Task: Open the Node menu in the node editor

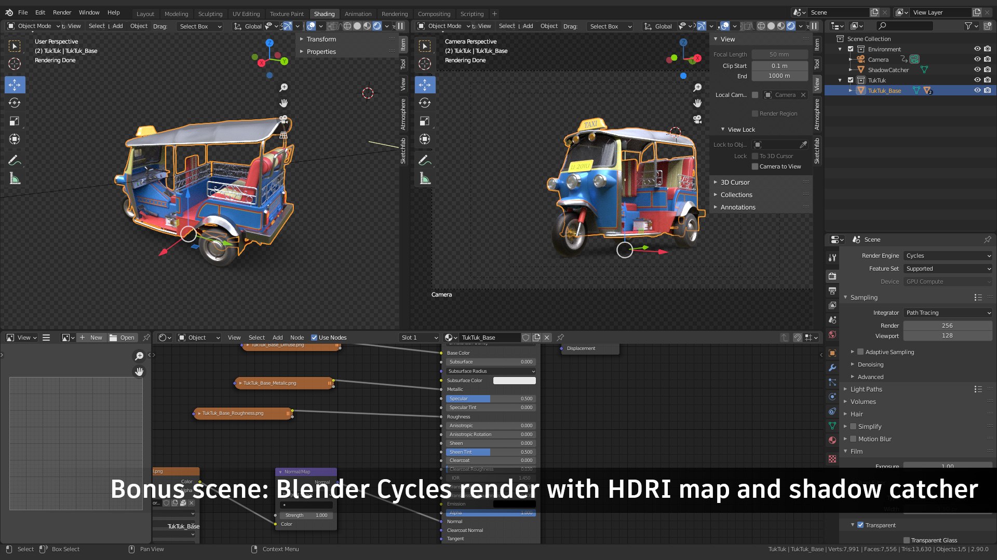Action: tap(297, 338)
